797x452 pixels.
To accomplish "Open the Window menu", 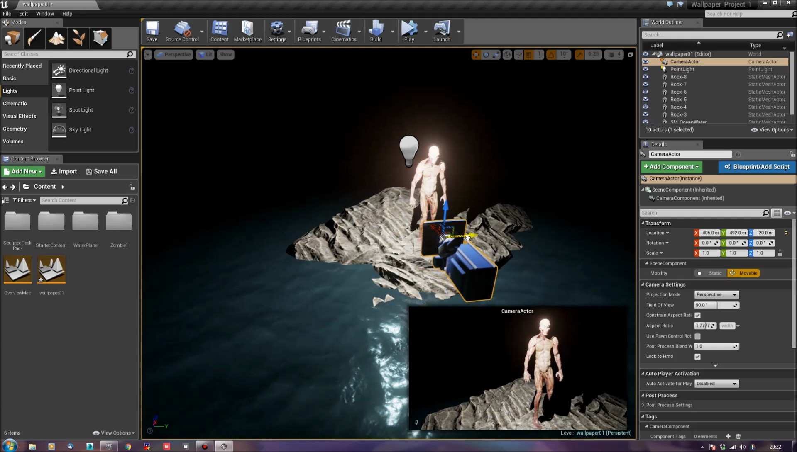I will (45, 14).
